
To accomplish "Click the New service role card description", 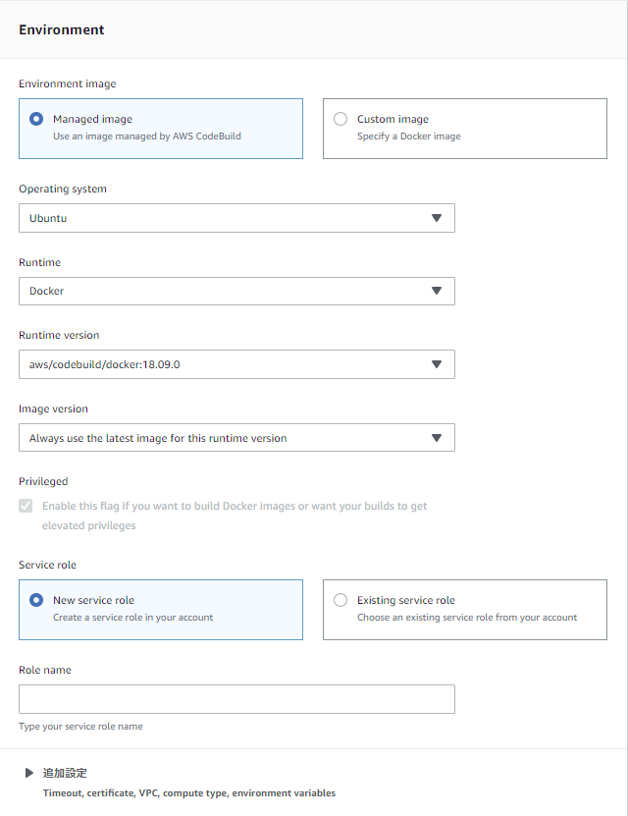I will point(132,618).
